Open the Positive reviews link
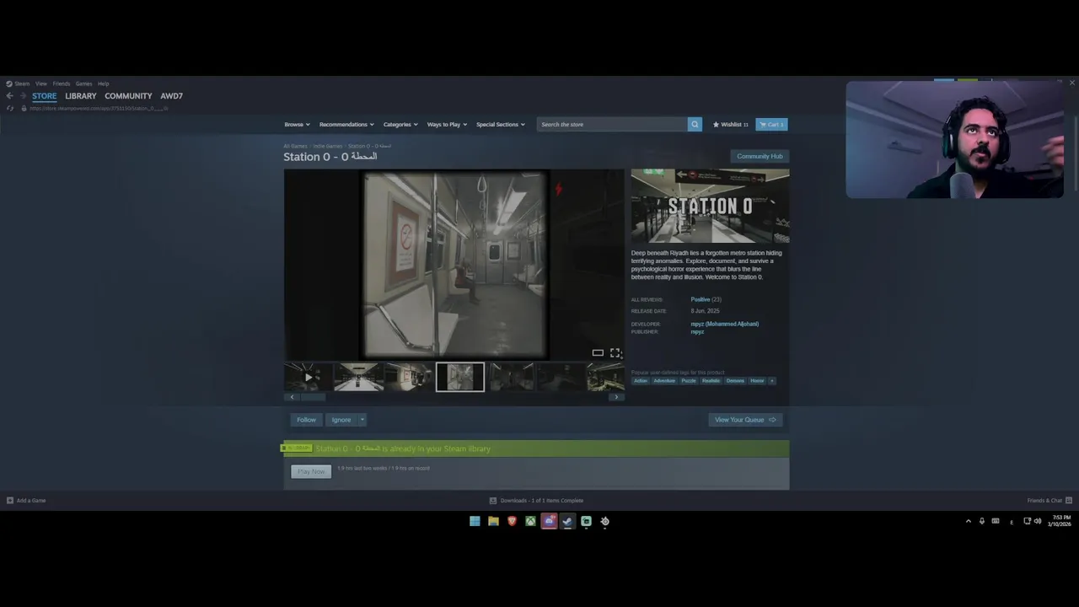Viewport: 1079px width, 607px height. click(701, 299)
